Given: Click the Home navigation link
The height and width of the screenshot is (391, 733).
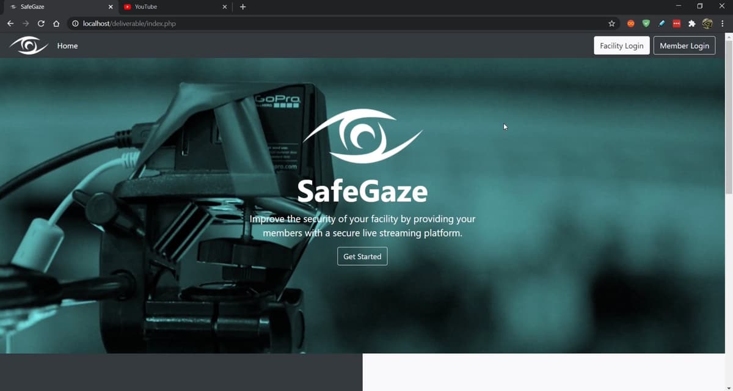Looking at the screenshot, I should [x=67, y=46].
